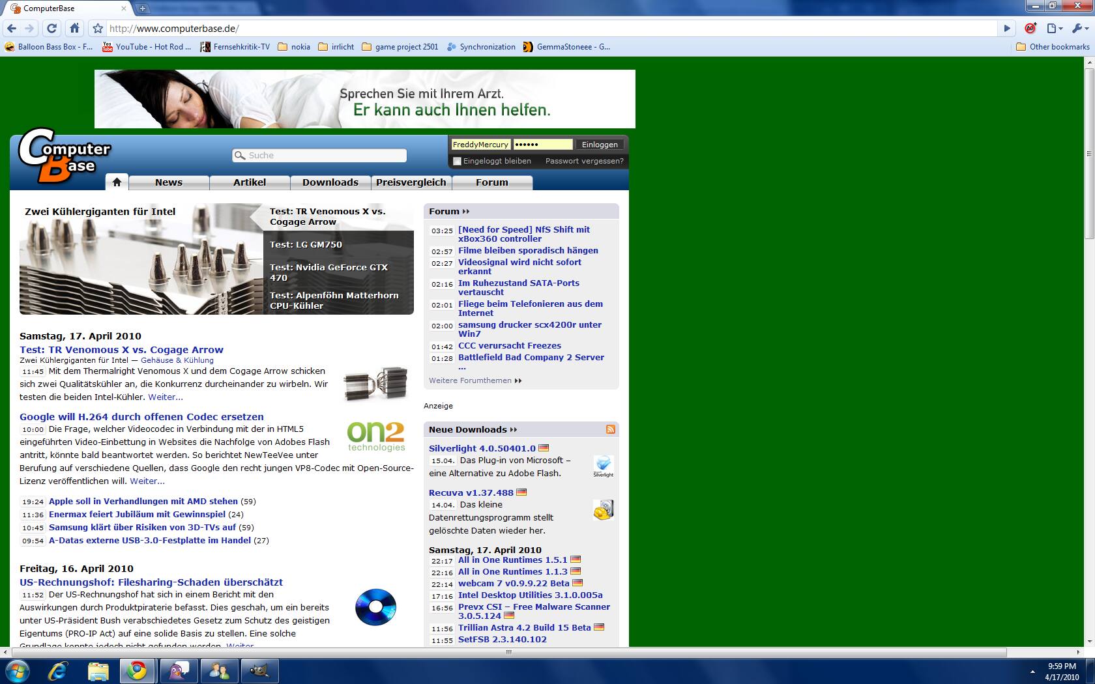Click the vertical scrollbar thumb
This screenshot has height=684, width=1095.
1088,153
